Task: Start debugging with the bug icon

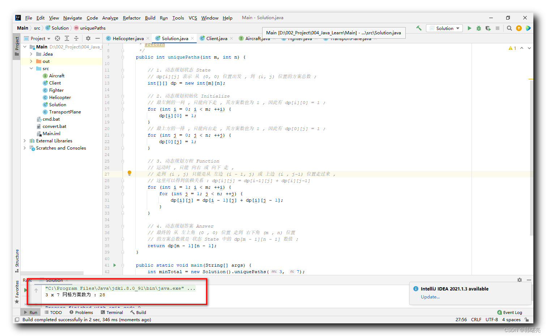Action: pos(479,28)
